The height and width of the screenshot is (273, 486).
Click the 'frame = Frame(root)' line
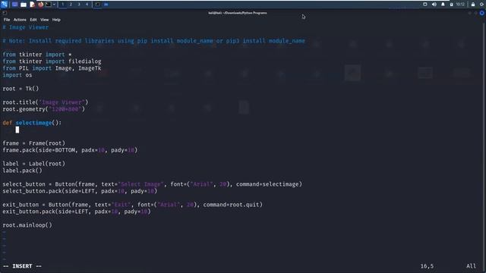pyautogui.click(x=33, y=143)
